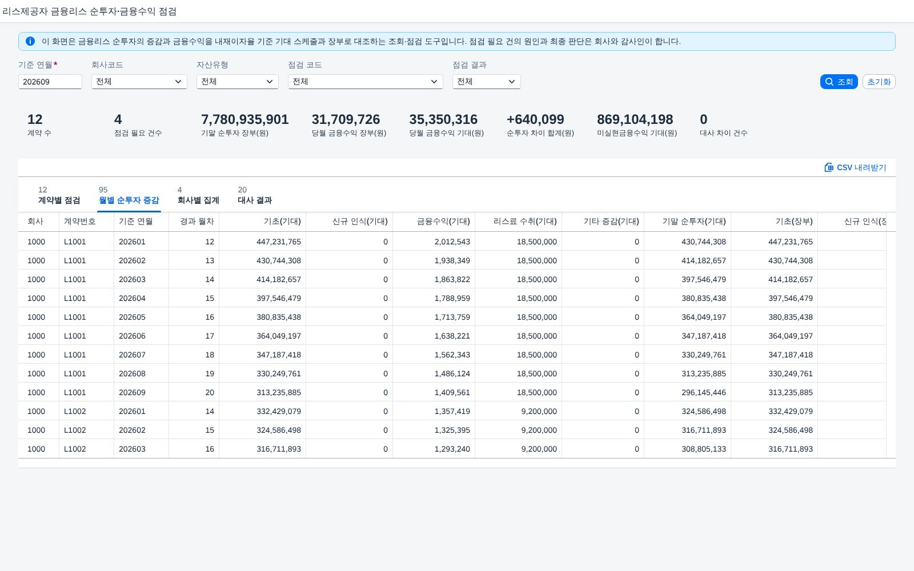
Task: Click the CSV download spreadsheet icon
Action: [x=829, y=167]
